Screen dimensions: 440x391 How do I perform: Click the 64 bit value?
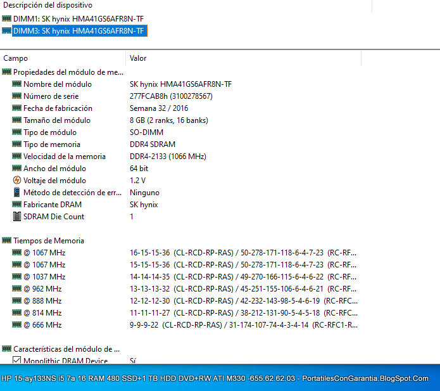point(139,169)
